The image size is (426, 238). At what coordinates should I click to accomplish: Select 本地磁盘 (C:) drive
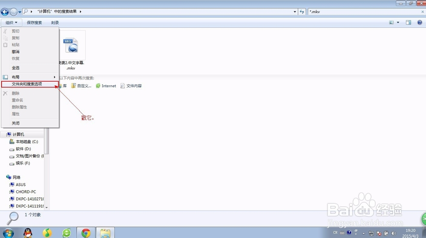coord(24,142)
